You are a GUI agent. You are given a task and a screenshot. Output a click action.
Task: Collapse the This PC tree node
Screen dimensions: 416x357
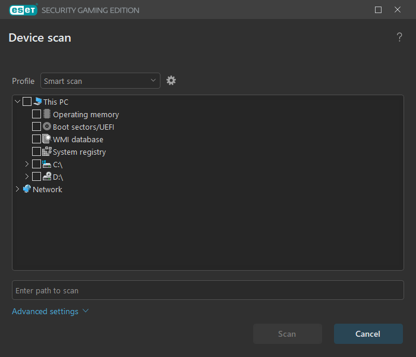[17, 102]
